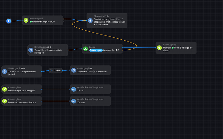Click the 'Zet aan' action text
This screenshot has width=223, height=139.
point(81,102)
